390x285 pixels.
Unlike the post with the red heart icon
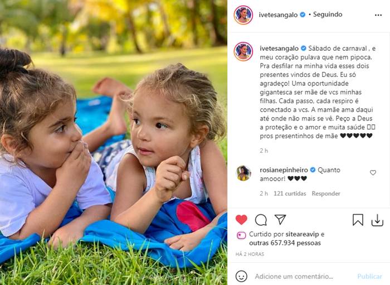click(241, 220)
